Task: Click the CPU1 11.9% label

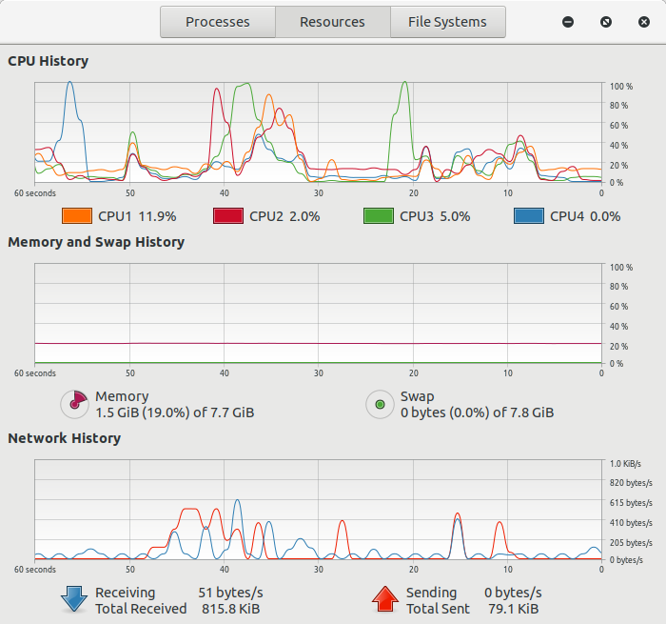Action: (x=137, y=216)
